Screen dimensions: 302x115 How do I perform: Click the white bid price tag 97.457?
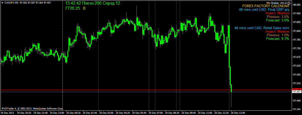click(297, 92)
